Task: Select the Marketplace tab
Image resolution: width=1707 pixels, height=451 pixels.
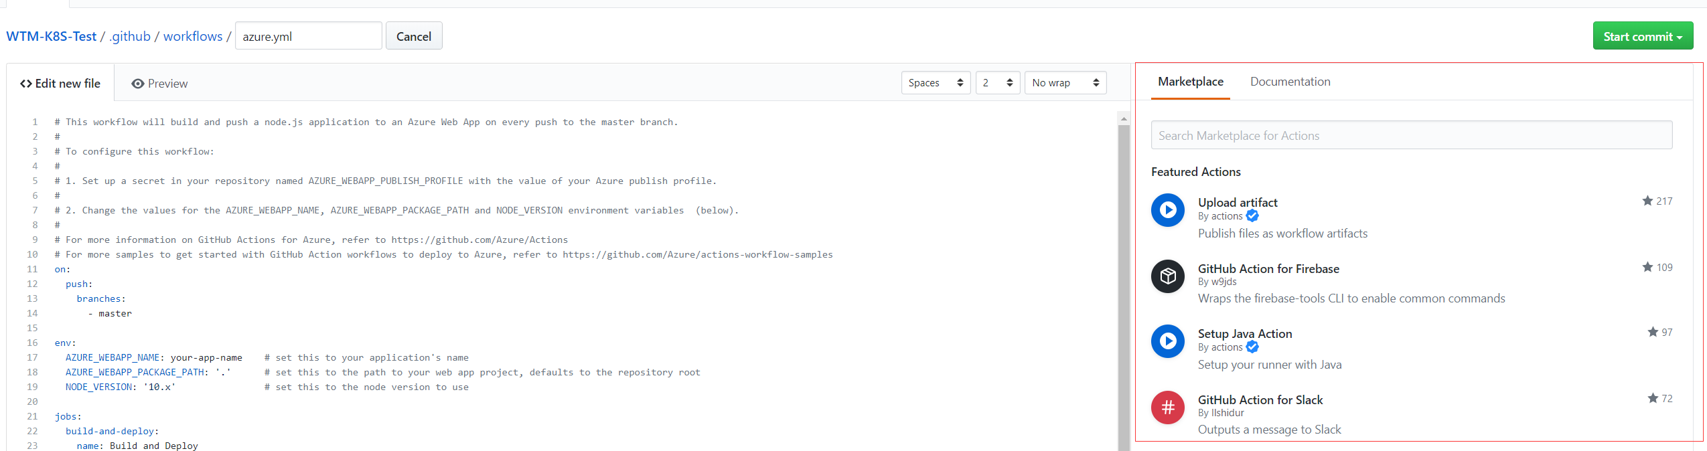Action: (1190, 82)
